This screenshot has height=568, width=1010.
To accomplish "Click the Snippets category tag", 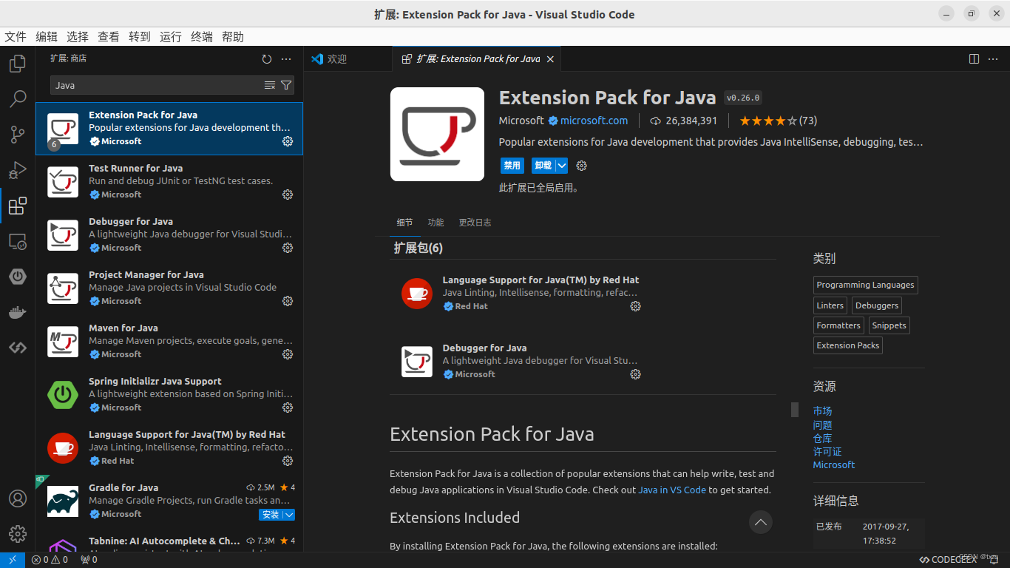I will (889, 325).
